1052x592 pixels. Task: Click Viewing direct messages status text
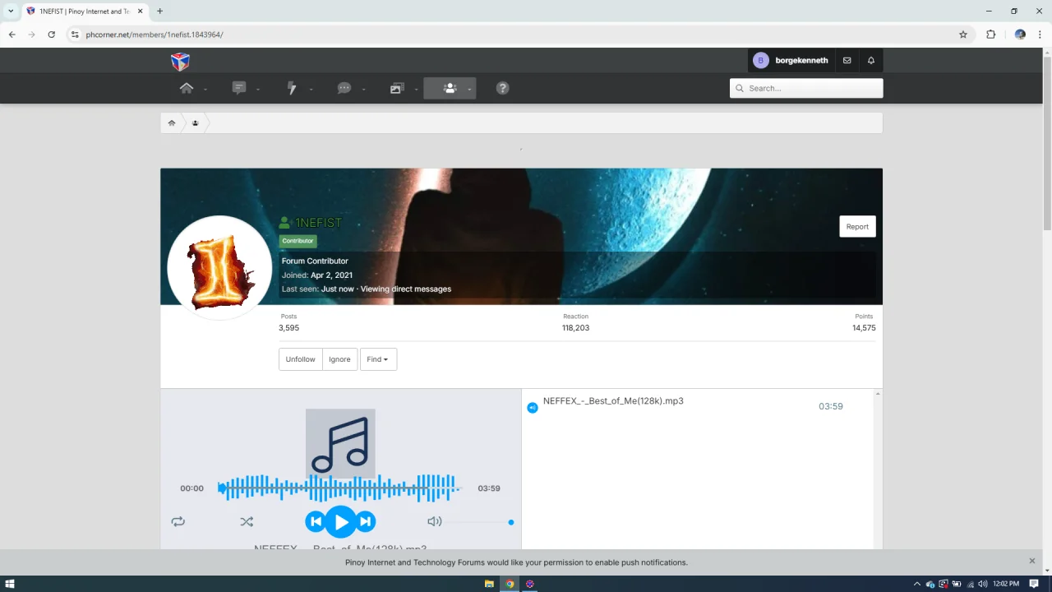click(406, 289)
